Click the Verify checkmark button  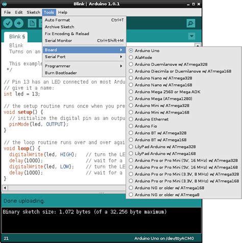click(x=8, y=23)
